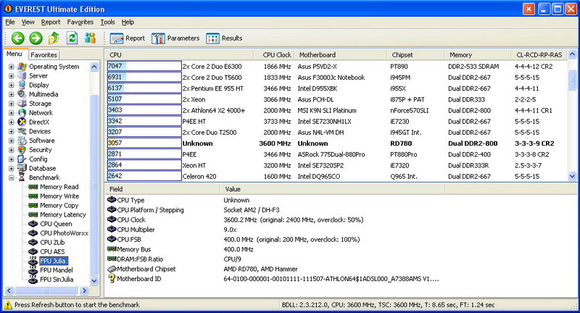Open the Help menu
Viewport: 580px width, 313px height.
pos(128,22)
